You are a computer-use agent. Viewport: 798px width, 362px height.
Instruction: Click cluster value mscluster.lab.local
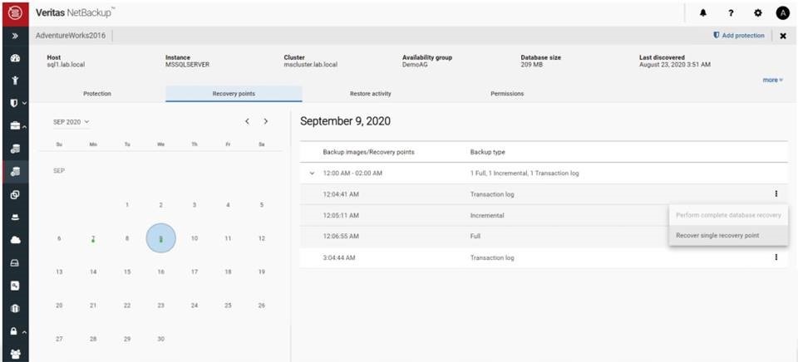(x=310, y=65)
